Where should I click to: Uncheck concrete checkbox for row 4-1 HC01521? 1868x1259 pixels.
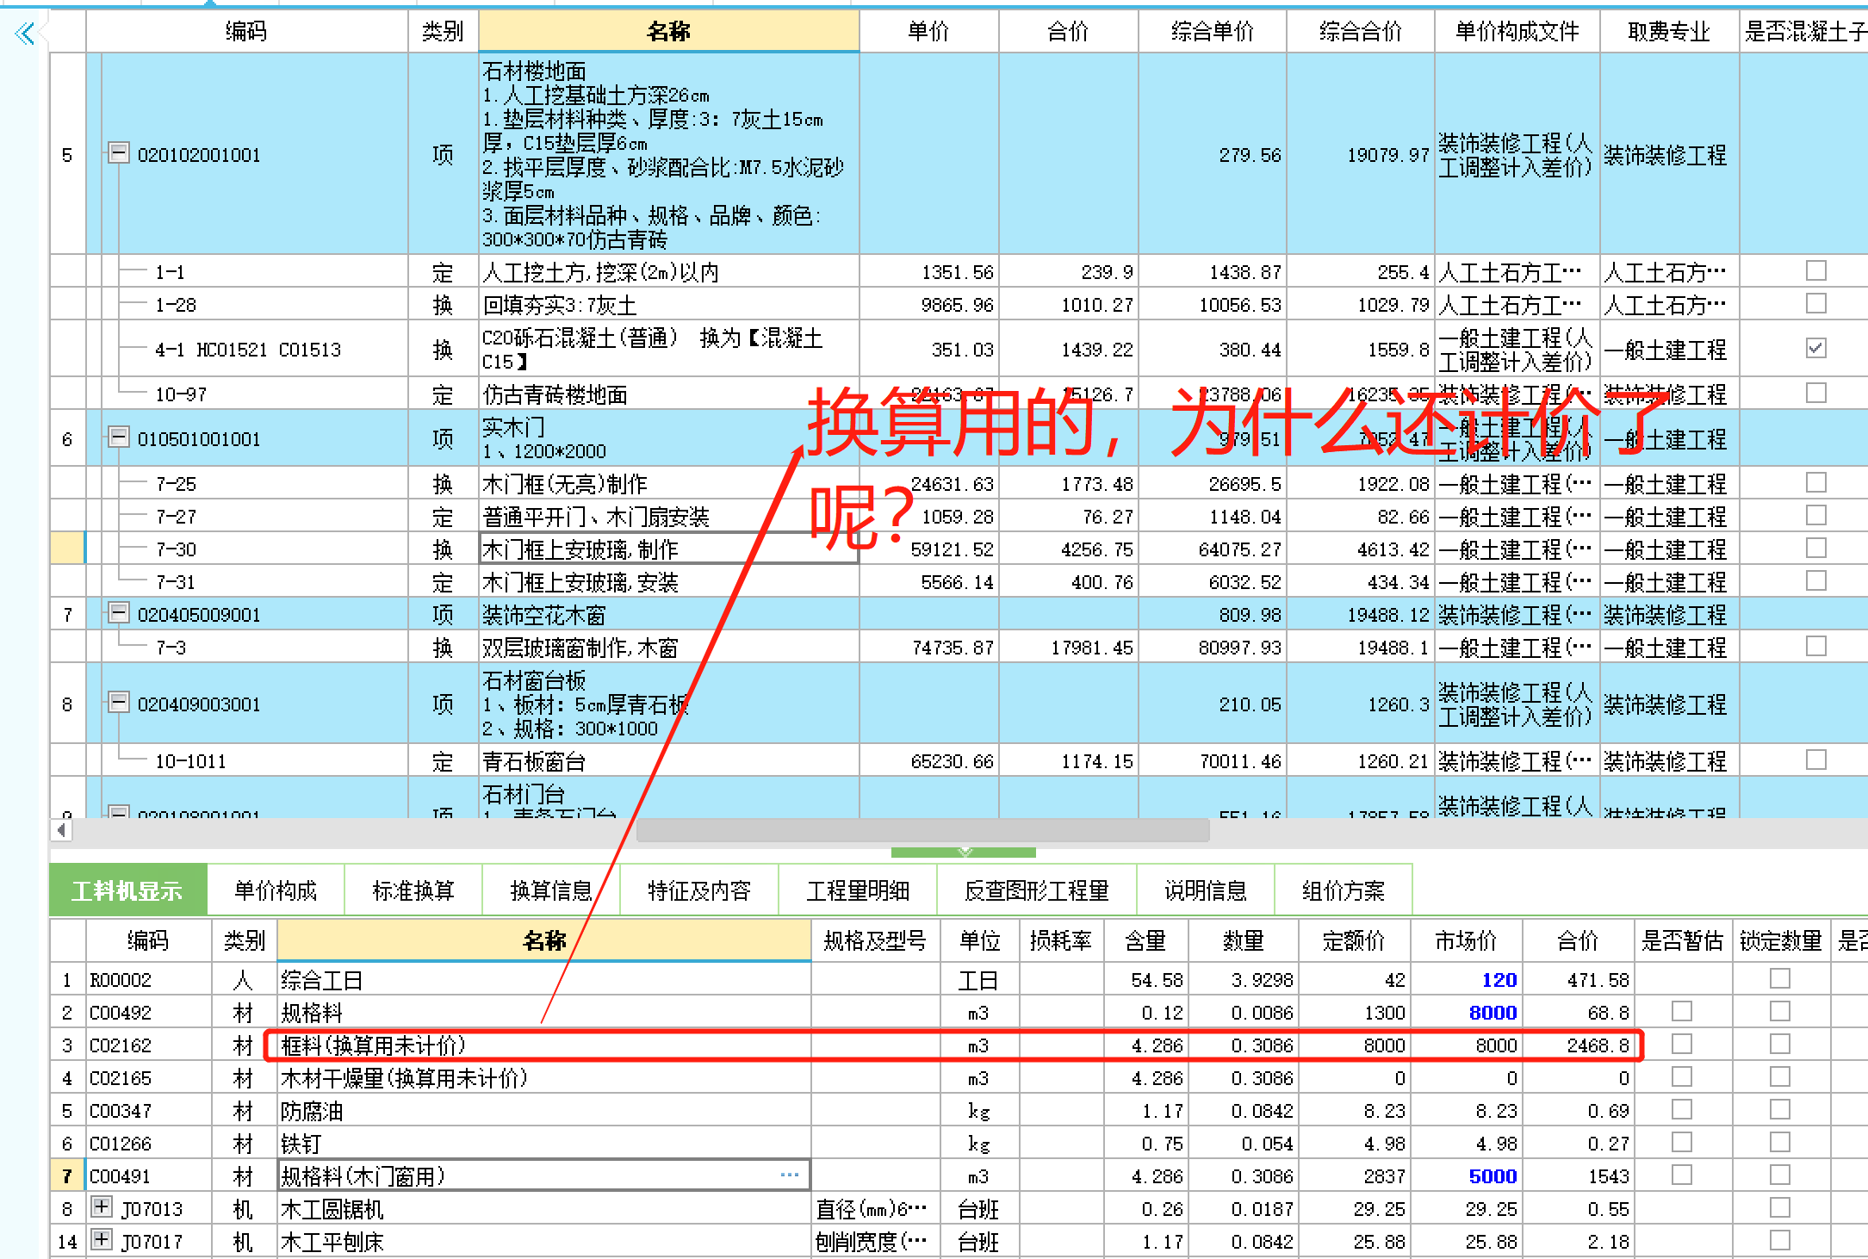tap(1816, 349)
